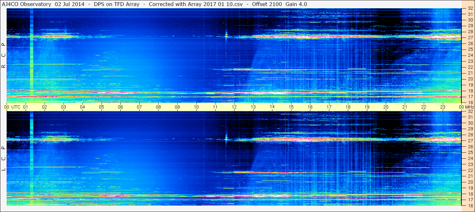Click the 20 MHz label of RCP panel
Viewport: 475px width, 212px height.
[470, 79]
